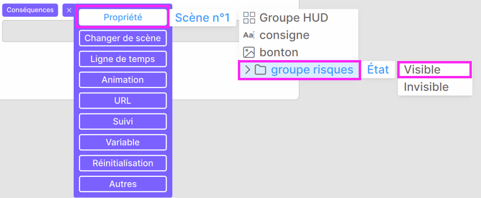This screenshot has width=481, height=198.
Task: Expand the groupe risques chevron arrow
Action: tap(248, 70)
